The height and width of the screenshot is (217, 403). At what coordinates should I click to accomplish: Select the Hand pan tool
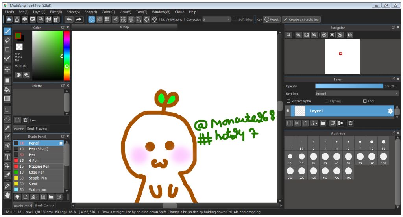pos(7,195)
